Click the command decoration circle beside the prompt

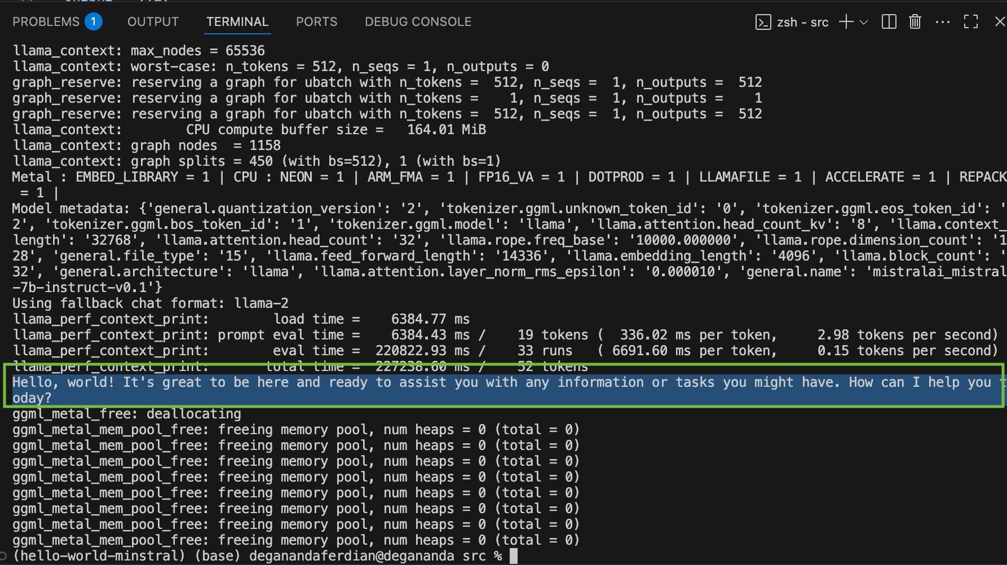(3, 556)
